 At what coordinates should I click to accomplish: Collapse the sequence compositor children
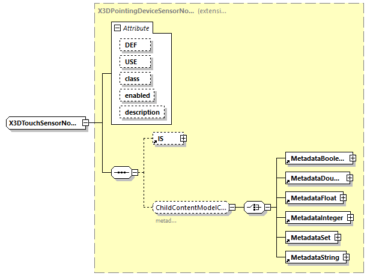point(135,173)
